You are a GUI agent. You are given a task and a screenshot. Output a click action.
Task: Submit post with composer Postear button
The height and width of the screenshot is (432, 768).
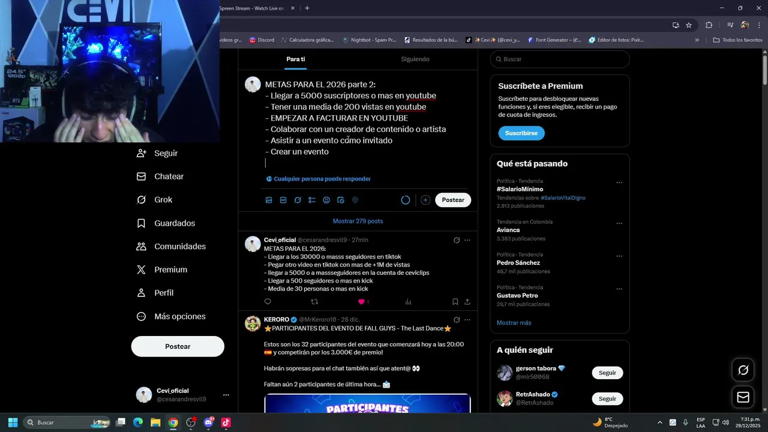[x=453, y=200]
